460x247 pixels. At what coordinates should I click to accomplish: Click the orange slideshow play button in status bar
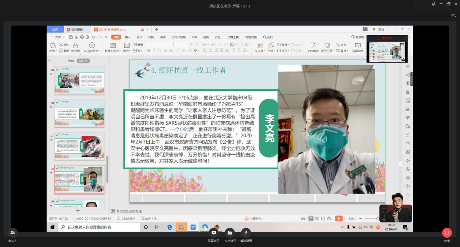coord(338,218)
